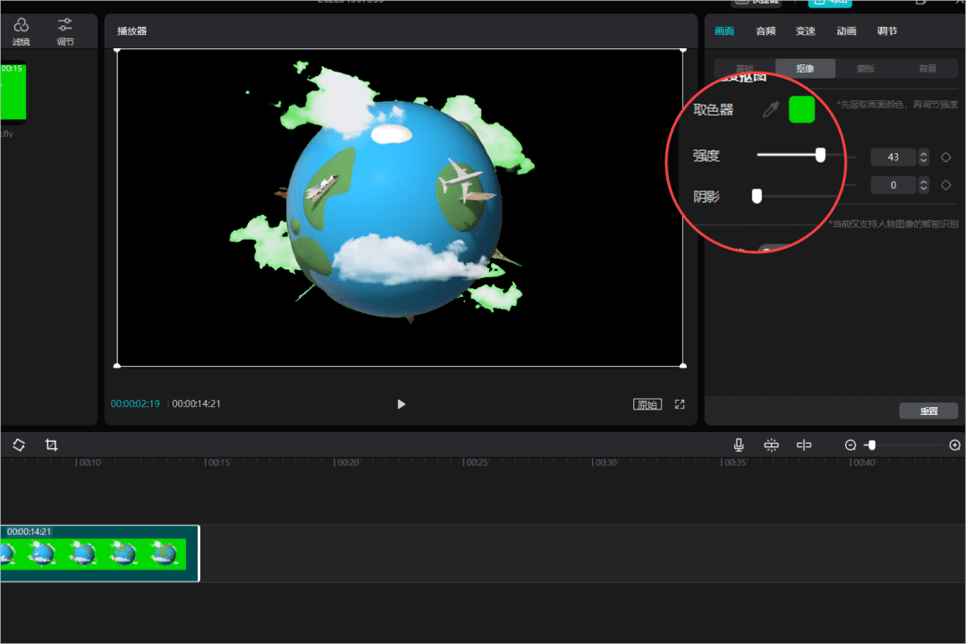Click the intensity value field showing 43
This screenshot has width=966, height=644.
point(894,157)
